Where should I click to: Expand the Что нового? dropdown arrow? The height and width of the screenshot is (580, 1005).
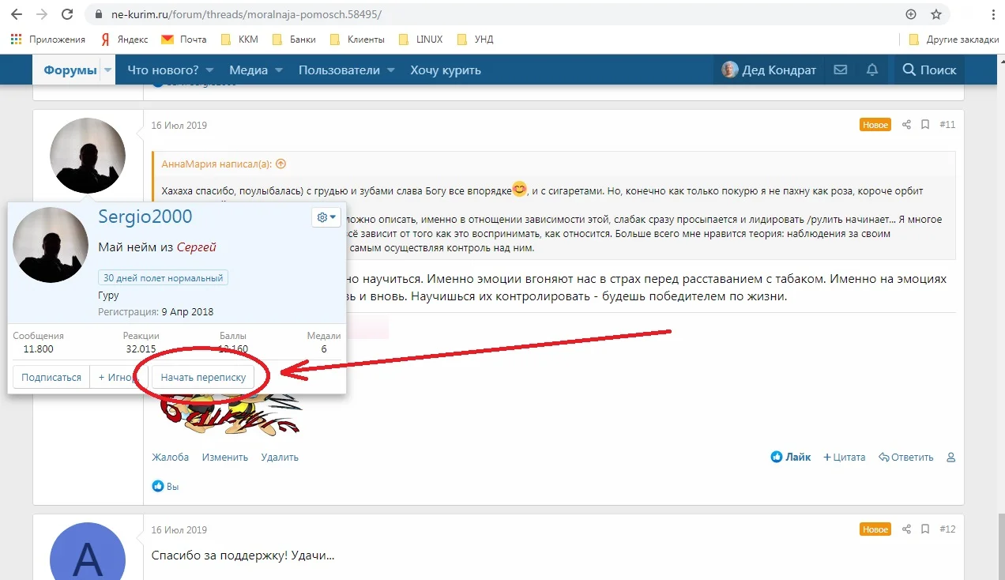point(211,70)
